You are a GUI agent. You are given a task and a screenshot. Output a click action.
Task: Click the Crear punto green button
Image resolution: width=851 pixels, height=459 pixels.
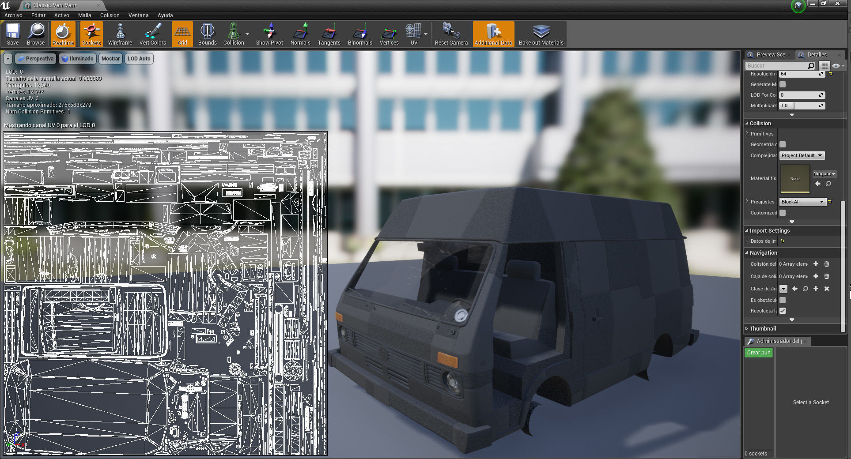coord(759,353)
